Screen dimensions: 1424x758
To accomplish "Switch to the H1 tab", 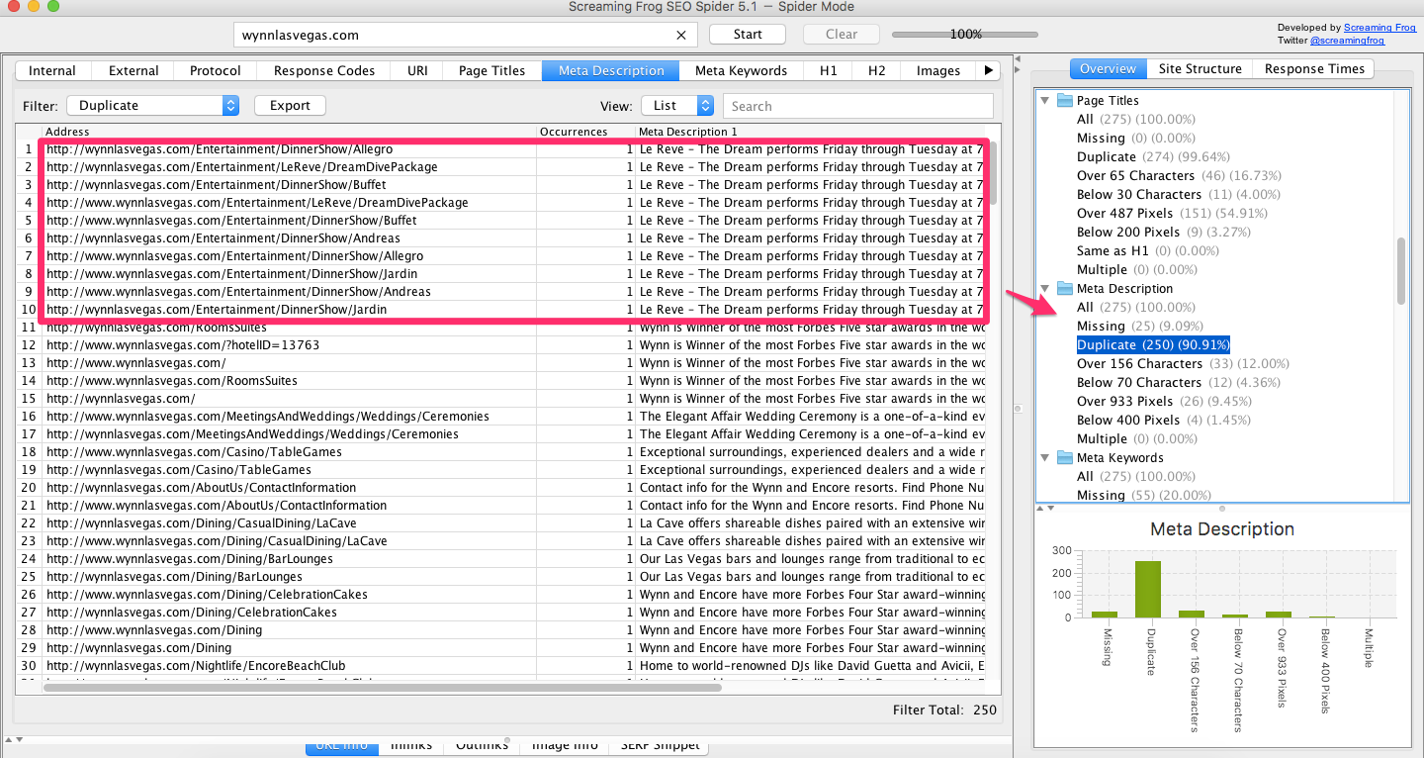I will (x=828, y=70).
